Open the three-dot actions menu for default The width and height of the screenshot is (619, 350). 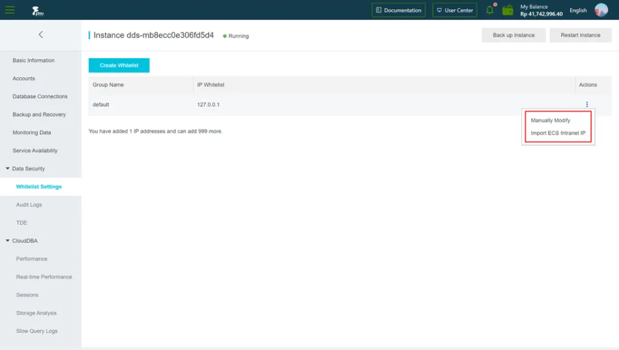tap(587, 104)
